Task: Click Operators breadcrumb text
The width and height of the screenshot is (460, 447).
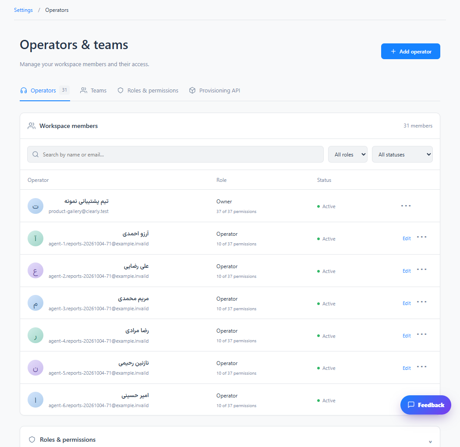Action: [x=57, y=10]
